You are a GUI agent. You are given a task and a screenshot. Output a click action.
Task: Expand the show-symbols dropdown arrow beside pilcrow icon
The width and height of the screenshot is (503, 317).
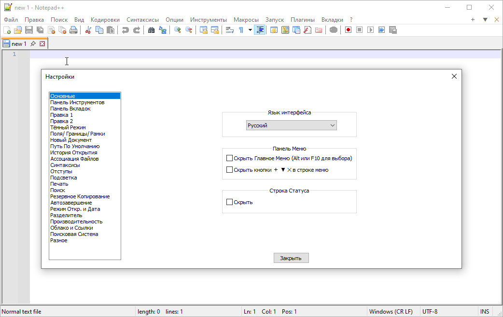pos(250,30)
